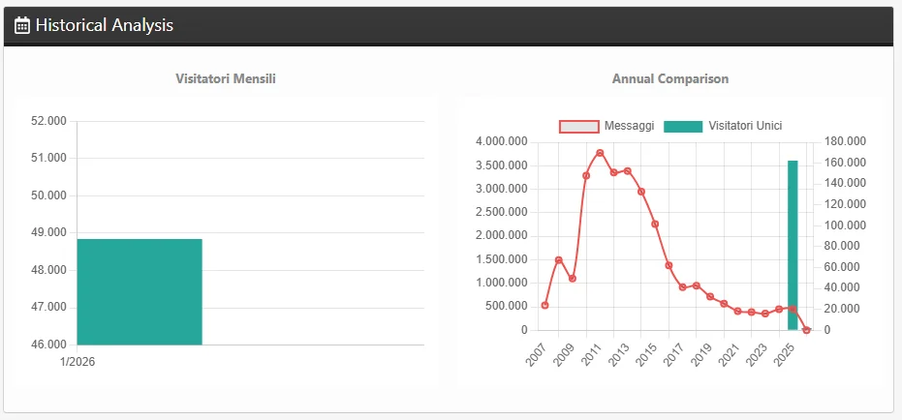
Task: Click the red-outlined Messaggi legend swatch
Action: click(578, 127)
